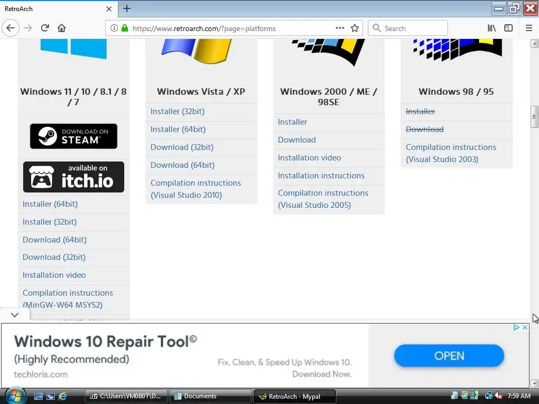Viewport: 539px width, 404px height.
Task: Click Show Desktop in quick launch
Action: (x=38, y=396)
